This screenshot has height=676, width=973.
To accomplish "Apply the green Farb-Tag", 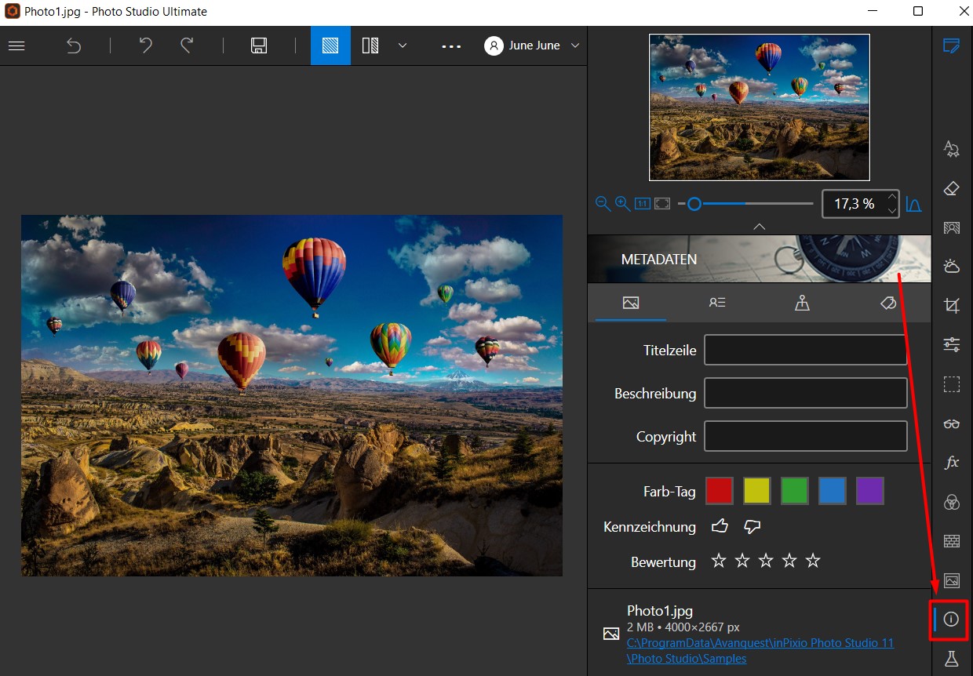I will [795, 491].
